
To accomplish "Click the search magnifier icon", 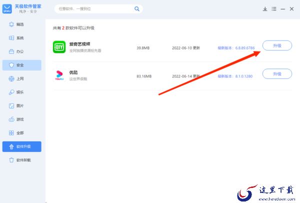I will click(x=137, y=9).
